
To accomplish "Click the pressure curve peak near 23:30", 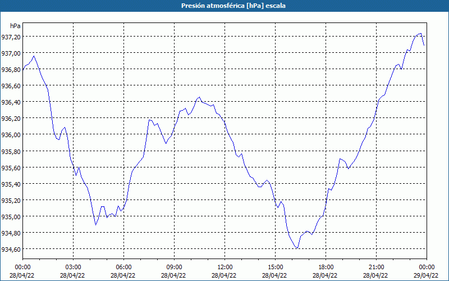I will (x=420, y=34).
